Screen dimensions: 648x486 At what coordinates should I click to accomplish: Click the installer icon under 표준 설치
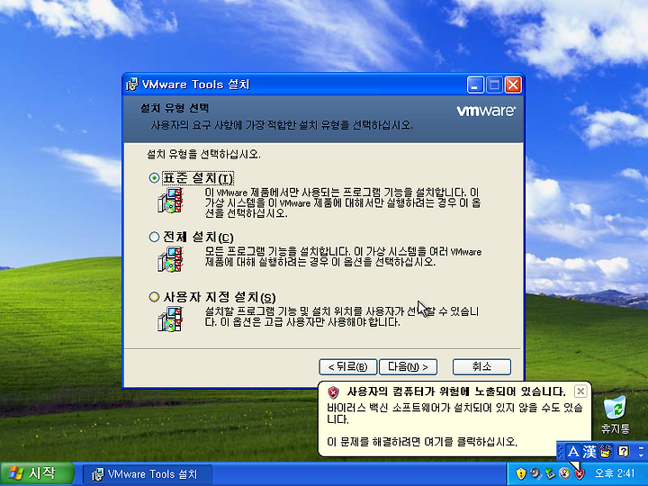[170, 201]
